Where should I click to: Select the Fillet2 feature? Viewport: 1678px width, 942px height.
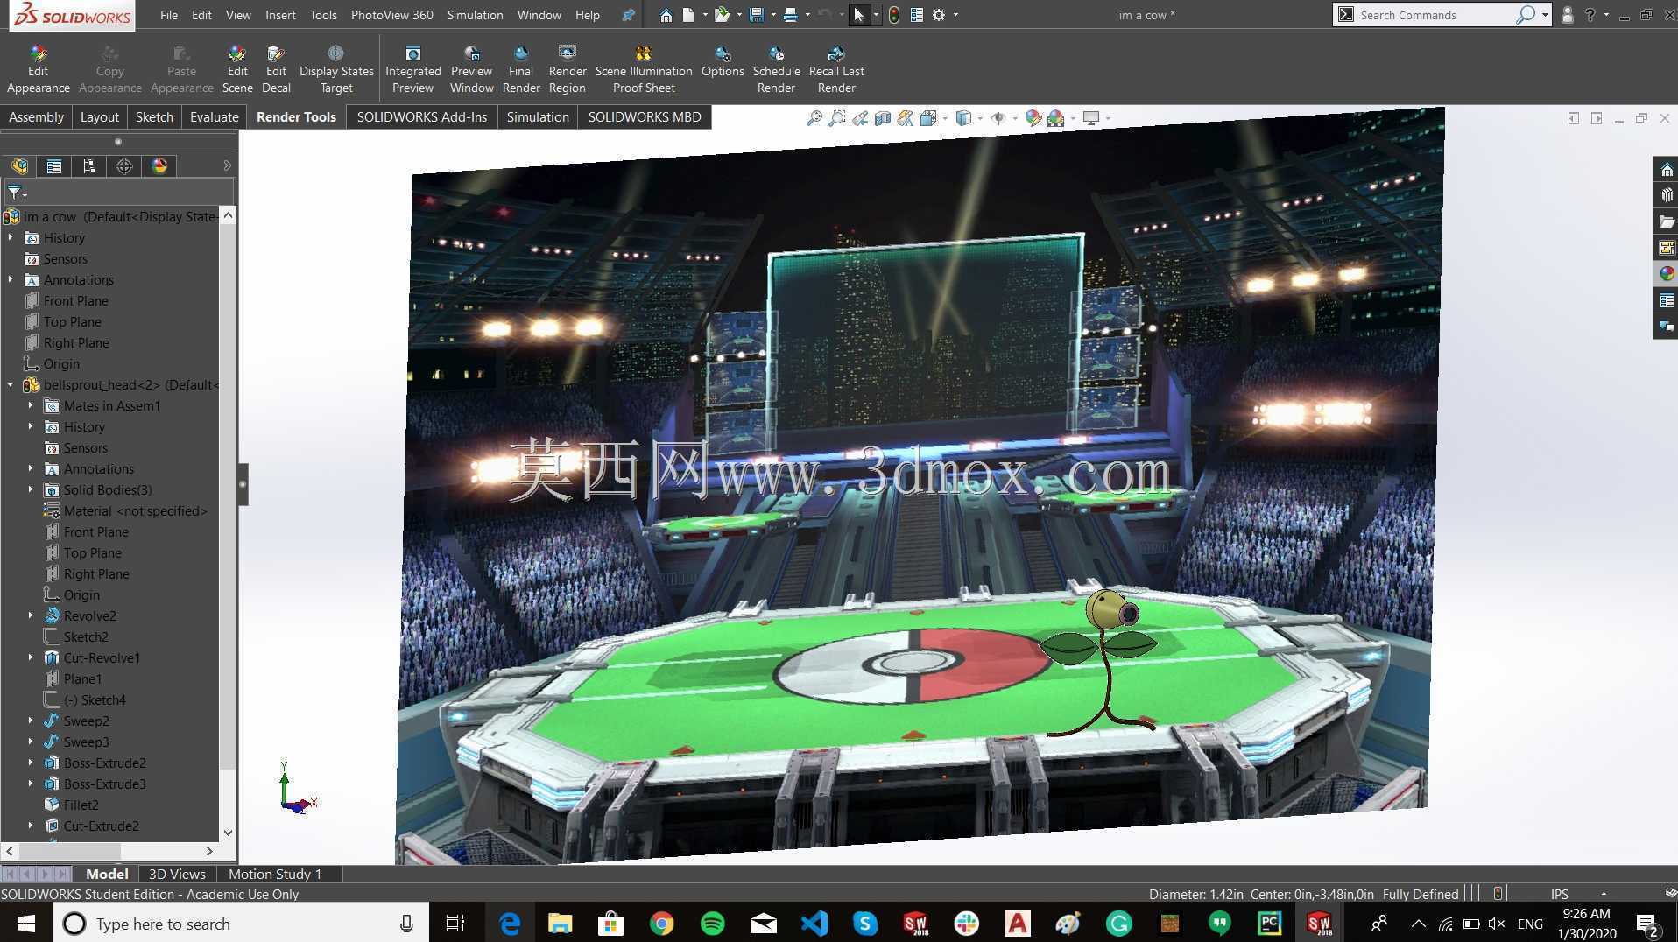click(81, 805)
